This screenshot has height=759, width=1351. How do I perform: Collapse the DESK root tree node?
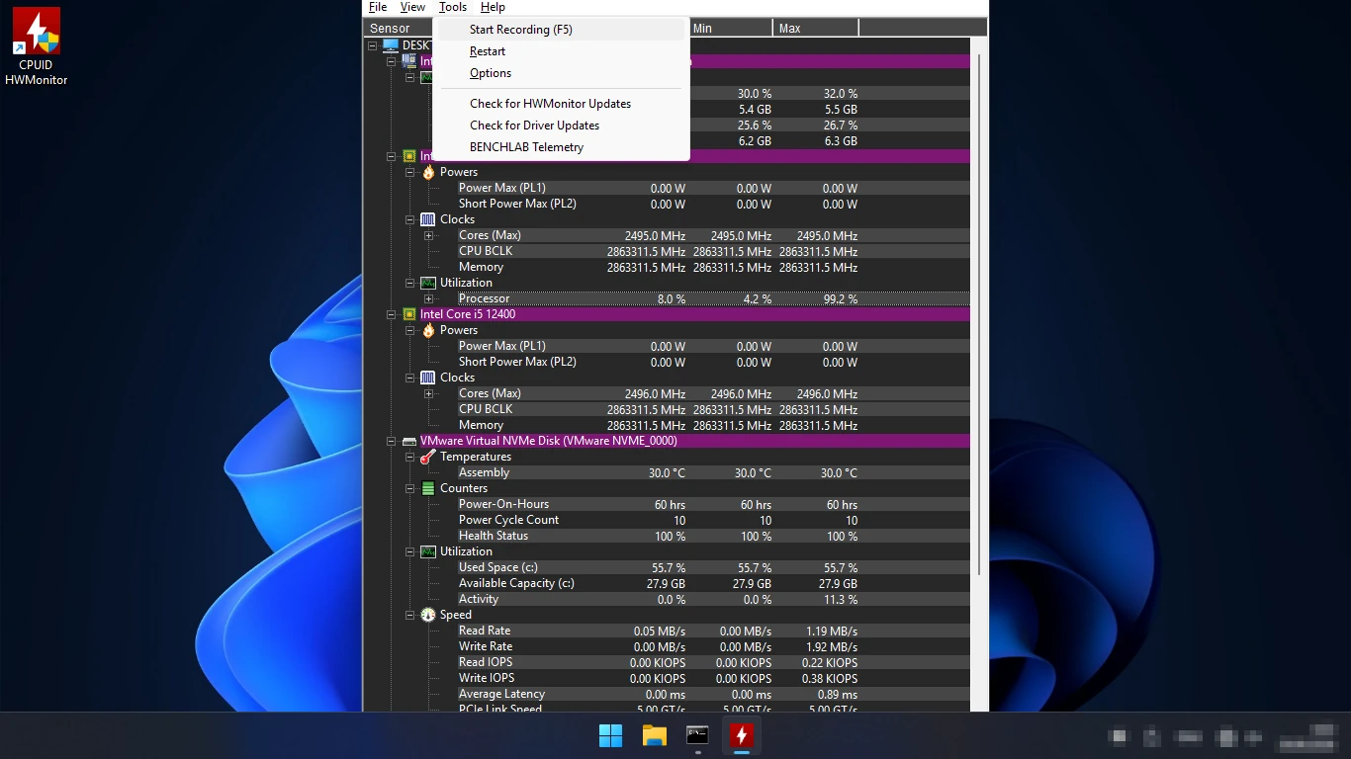pyautogui.click(x=373, y=45)
